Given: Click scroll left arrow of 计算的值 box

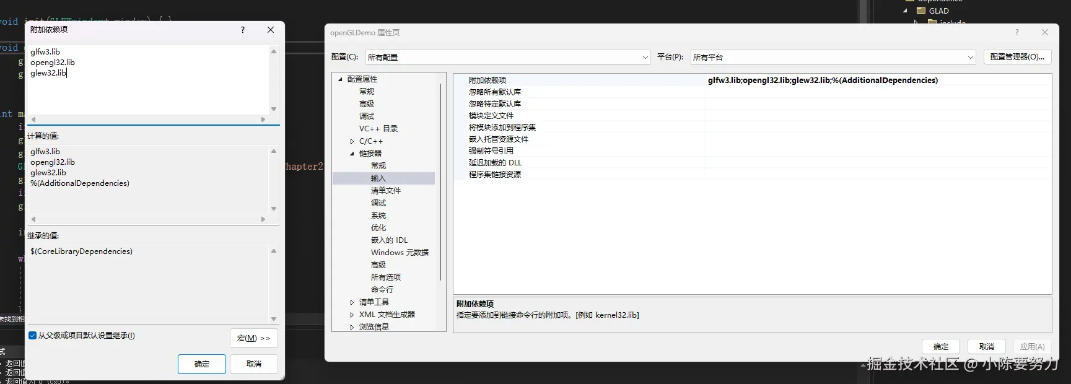Looking at the screenshot, I should click(33, 219).
